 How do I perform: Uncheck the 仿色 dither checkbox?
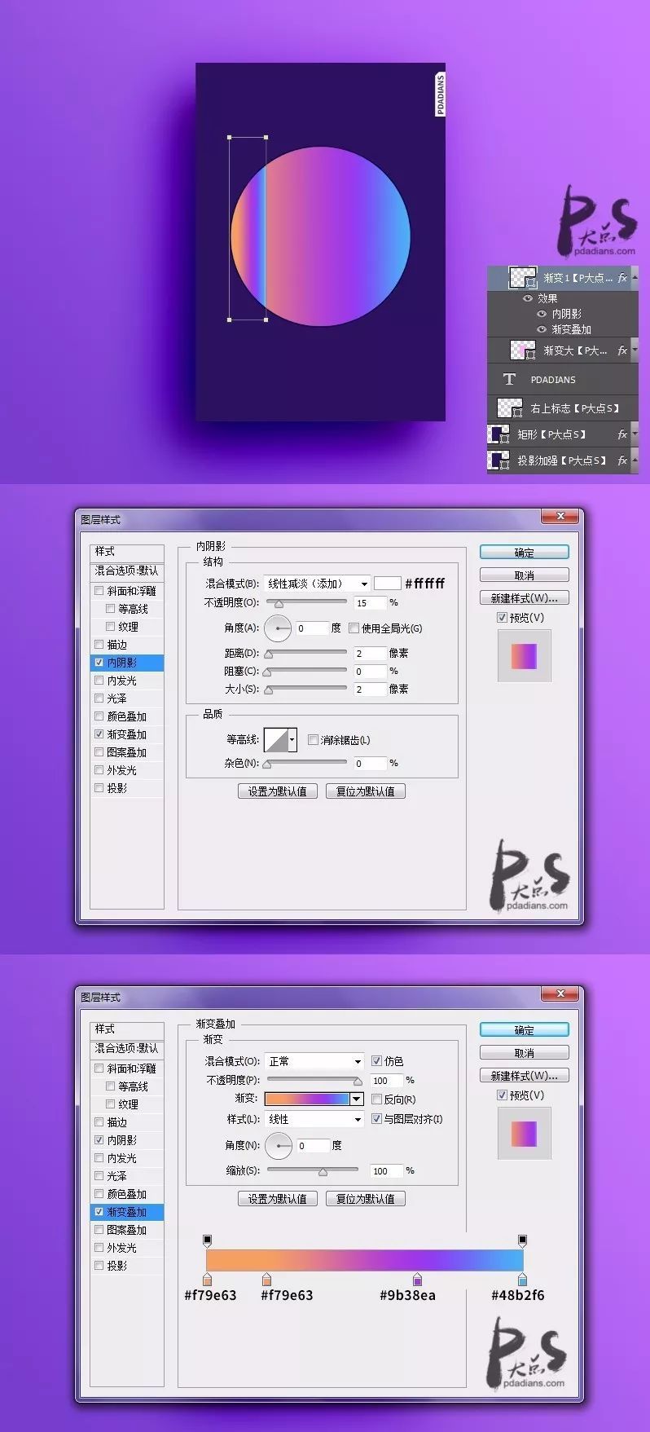(x=376, y=1061)
